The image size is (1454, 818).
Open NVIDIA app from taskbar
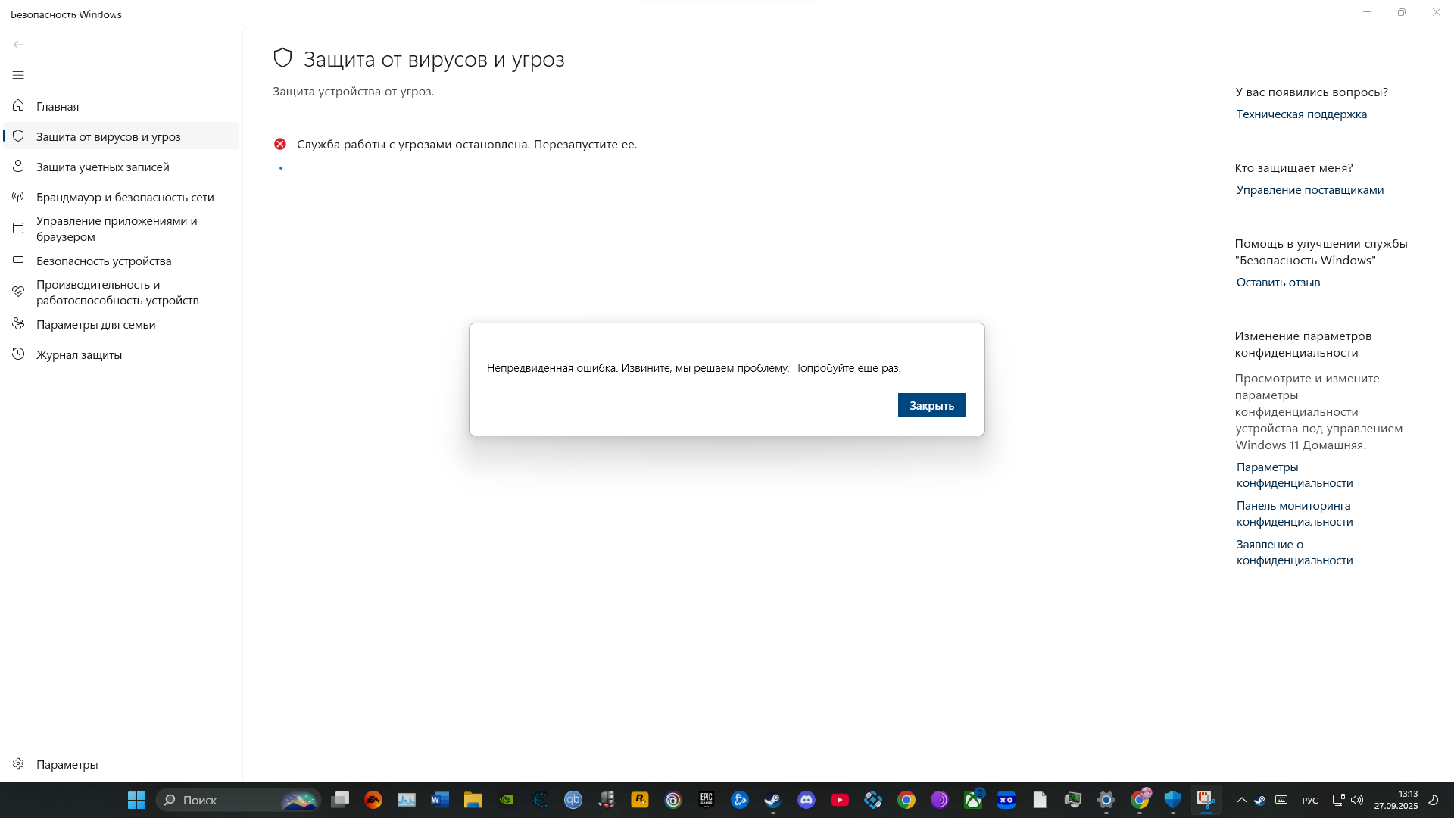(x=507, y=800)
